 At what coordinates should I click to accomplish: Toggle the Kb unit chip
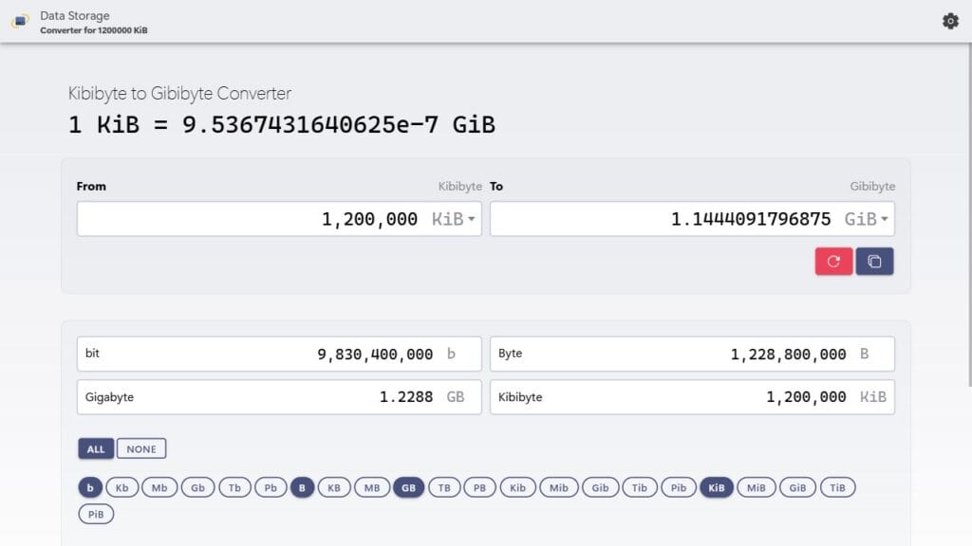click(x=122, y=488)
